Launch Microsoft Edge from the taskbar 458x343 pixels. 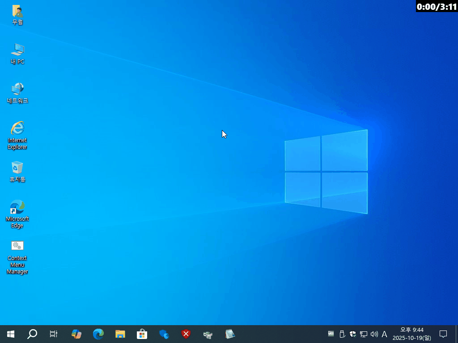[x=98, y=334]
